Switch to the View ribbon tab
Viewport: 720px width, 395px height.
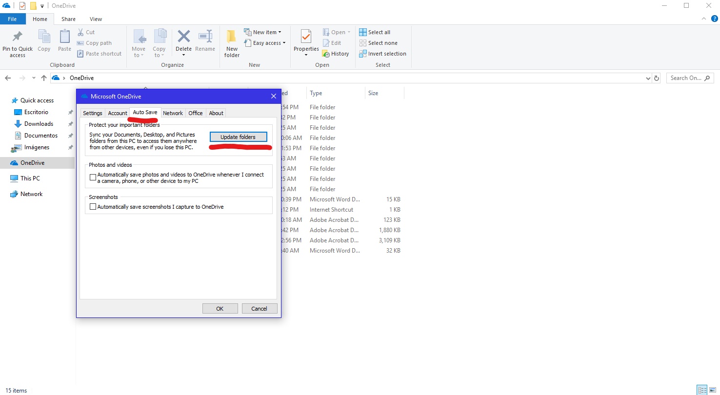pos(96,19)
